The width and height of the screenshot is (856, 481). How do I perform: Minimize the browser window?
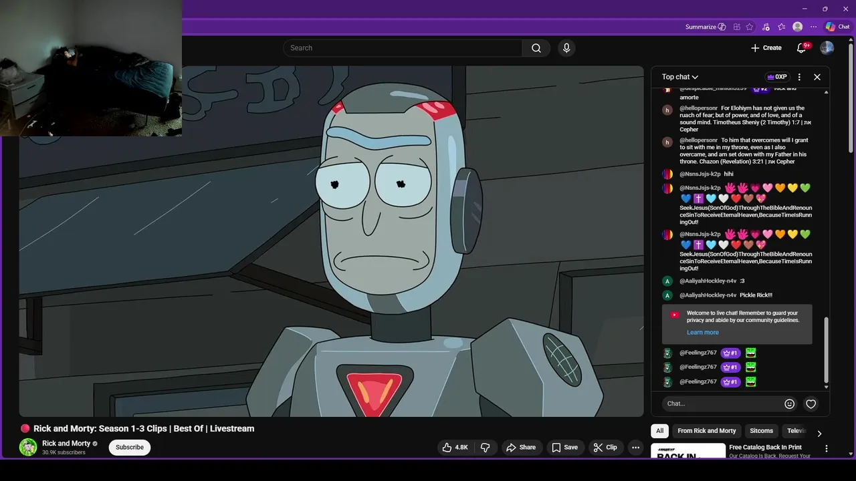click(804, 9)
